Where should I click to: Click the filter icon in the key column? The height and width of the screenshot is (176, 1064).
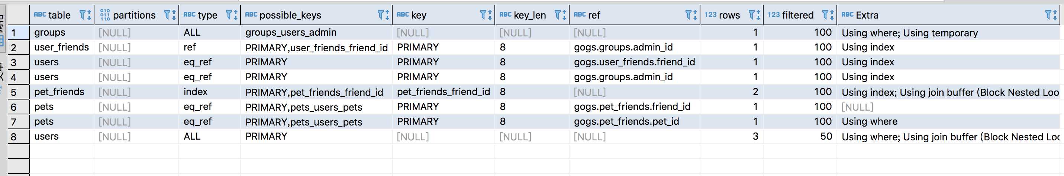[483, 15]
